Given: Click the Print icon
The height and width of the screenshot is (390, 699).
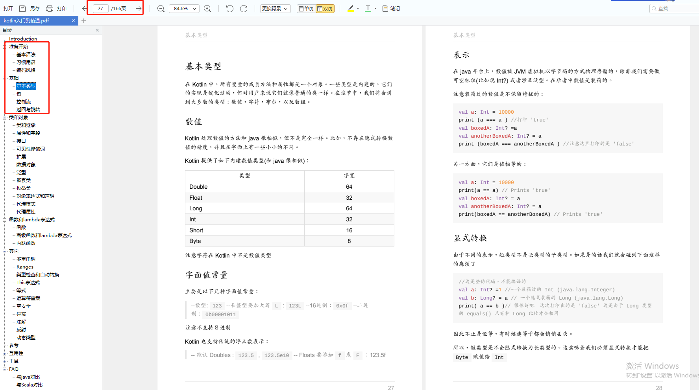Looking at the screenshot, I should coord(50,8).
